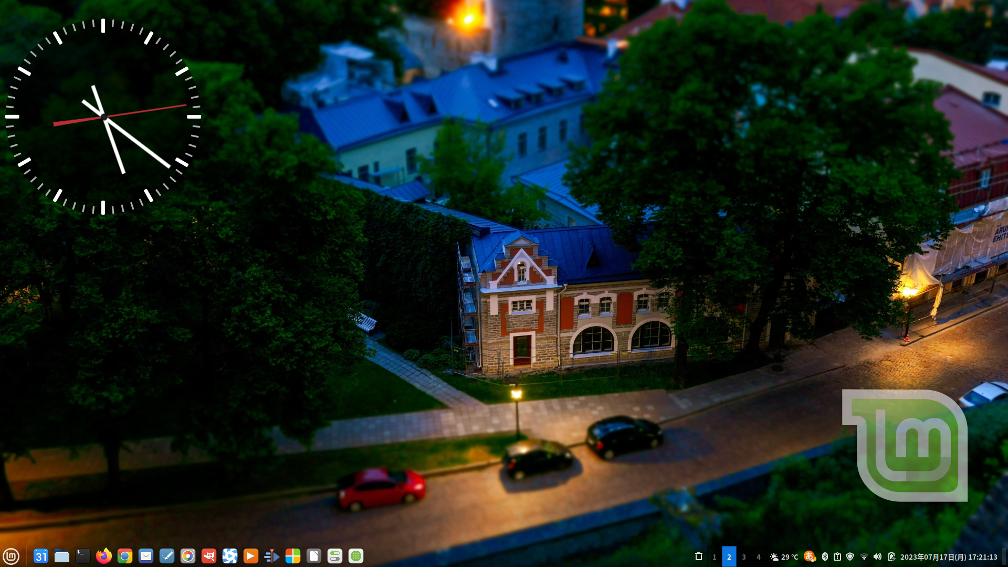Launch Google Chrome

click(x=125, y=556)
